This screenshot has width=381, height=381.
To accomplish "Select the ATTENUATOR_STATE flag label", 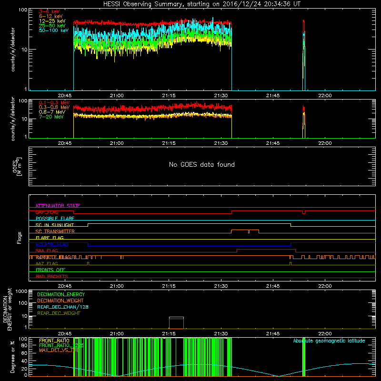I will [58, 206].
